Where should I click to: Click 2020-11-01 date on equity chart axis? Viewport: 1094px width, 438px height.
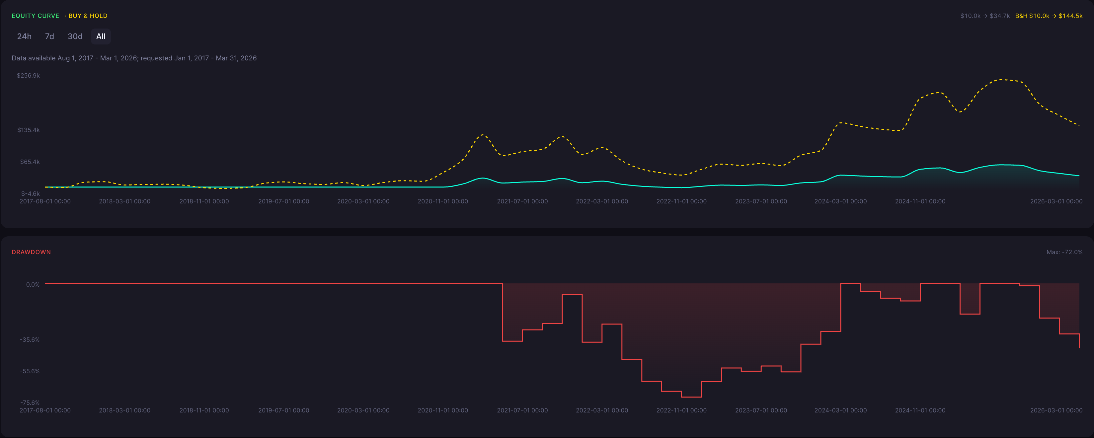443,201
